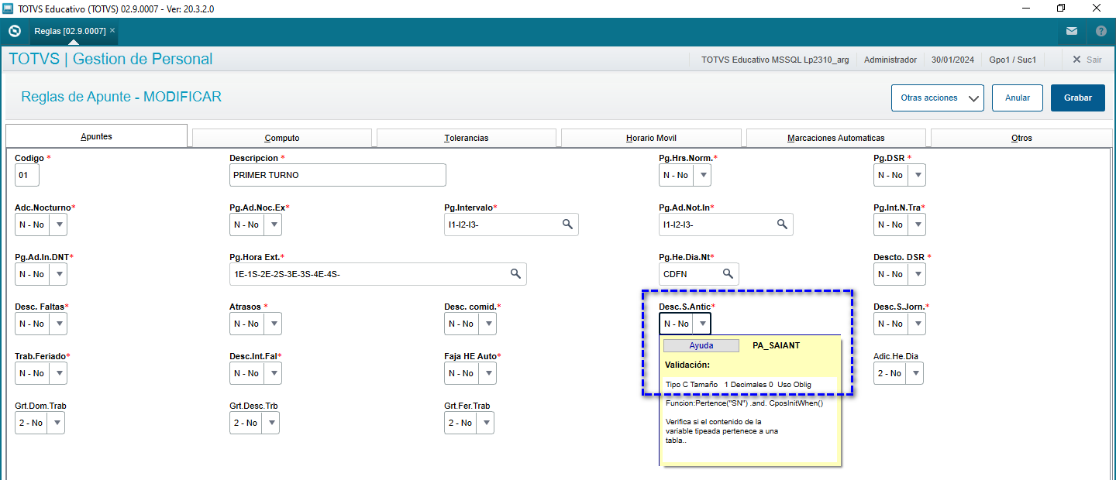
Task: Expand the Adc.Nocturno dropdown
Action: tap(58, 225)
